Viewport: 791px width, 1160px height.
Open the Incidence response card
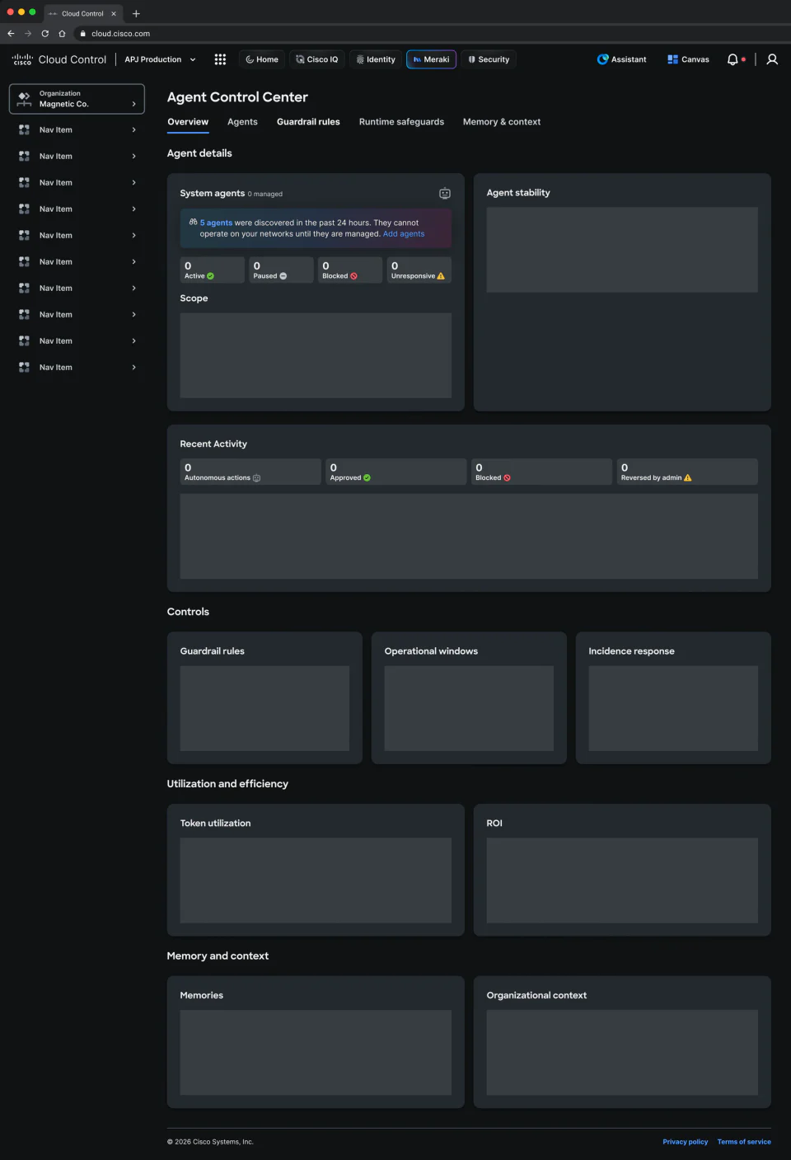(673, 698)
